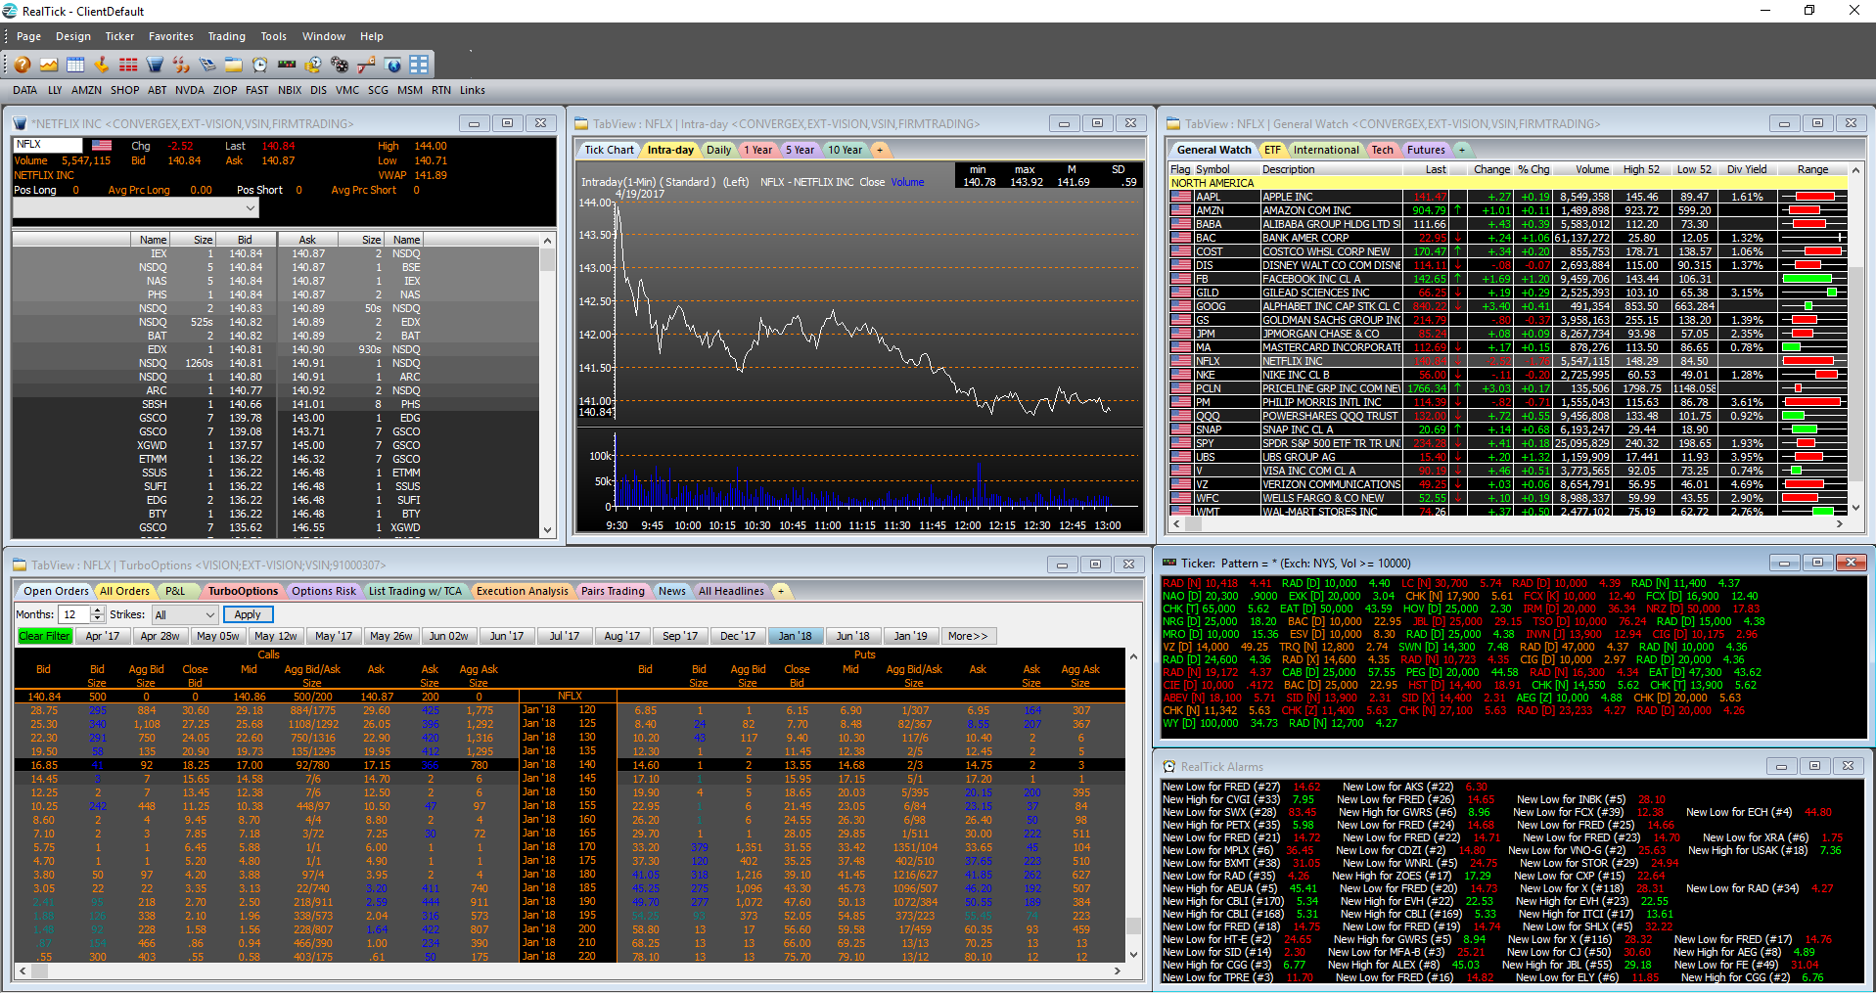1876x993 pixels.
Task: Click the Ticker window title icon
Action: [x=1168, y=563]
